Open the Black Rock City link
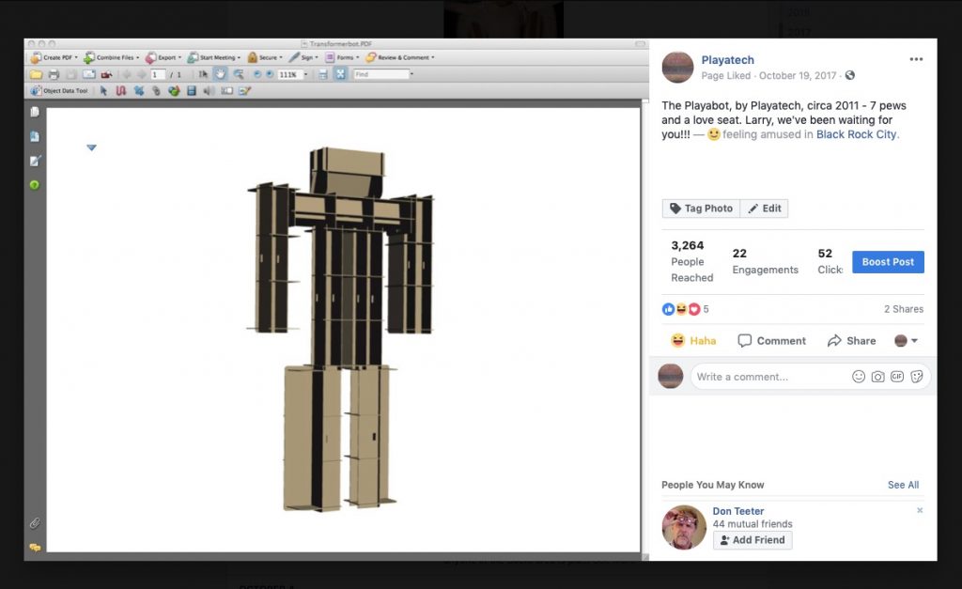Image resolution: width=962 pixels, height=589 pixels. coord(856,134)
